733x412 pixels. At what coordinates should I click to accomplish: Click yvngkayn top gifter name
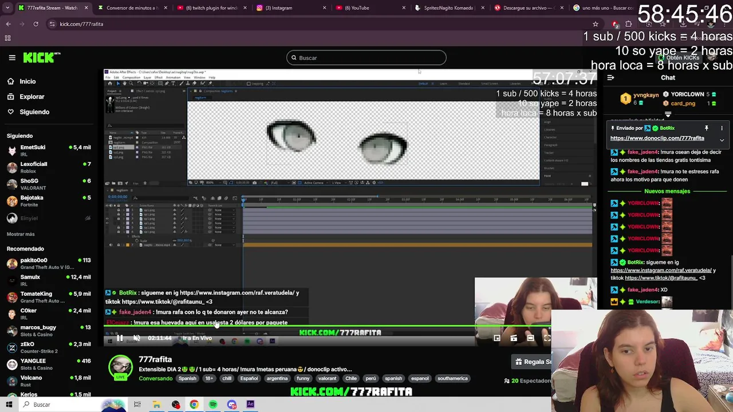point(646,95)
